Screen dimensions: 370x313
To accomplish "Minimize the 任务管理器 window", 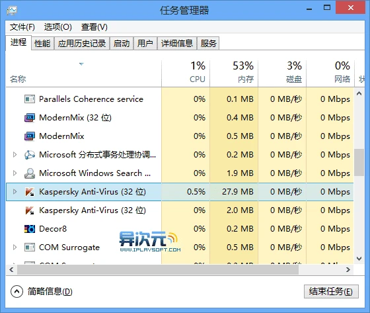I will point(309,9).
